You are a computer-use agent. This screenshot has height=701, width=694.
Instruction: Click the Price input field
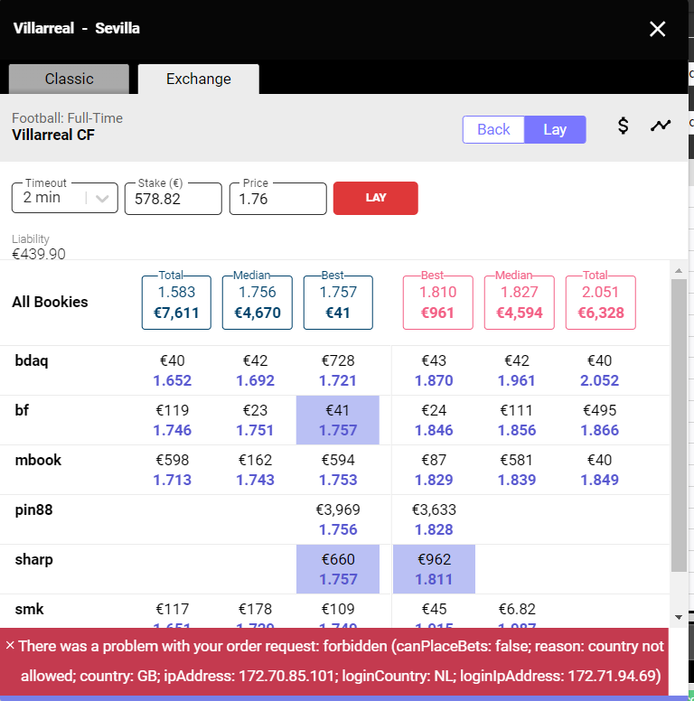[277, 199]
